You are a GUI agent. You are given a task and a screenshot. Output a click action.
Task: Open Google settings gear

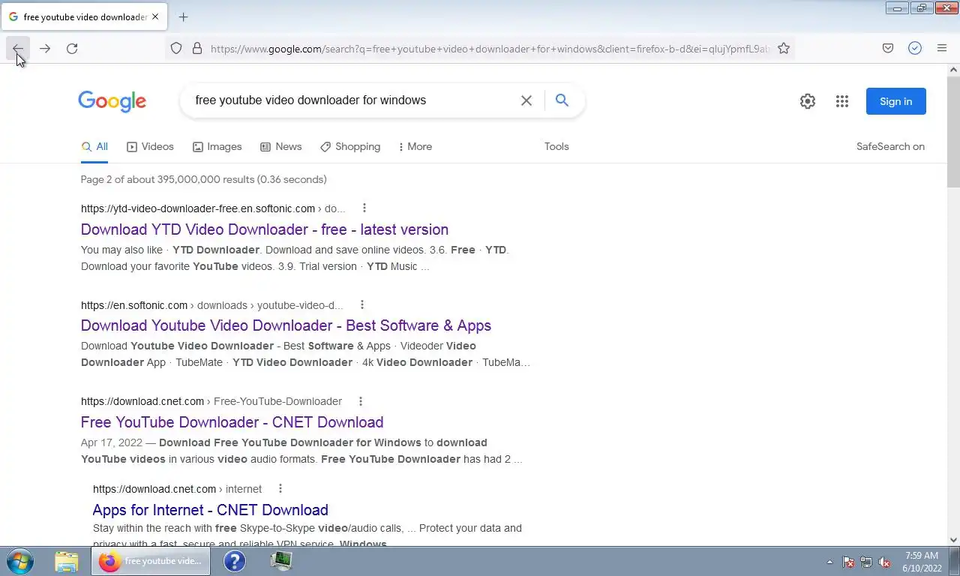808,101
